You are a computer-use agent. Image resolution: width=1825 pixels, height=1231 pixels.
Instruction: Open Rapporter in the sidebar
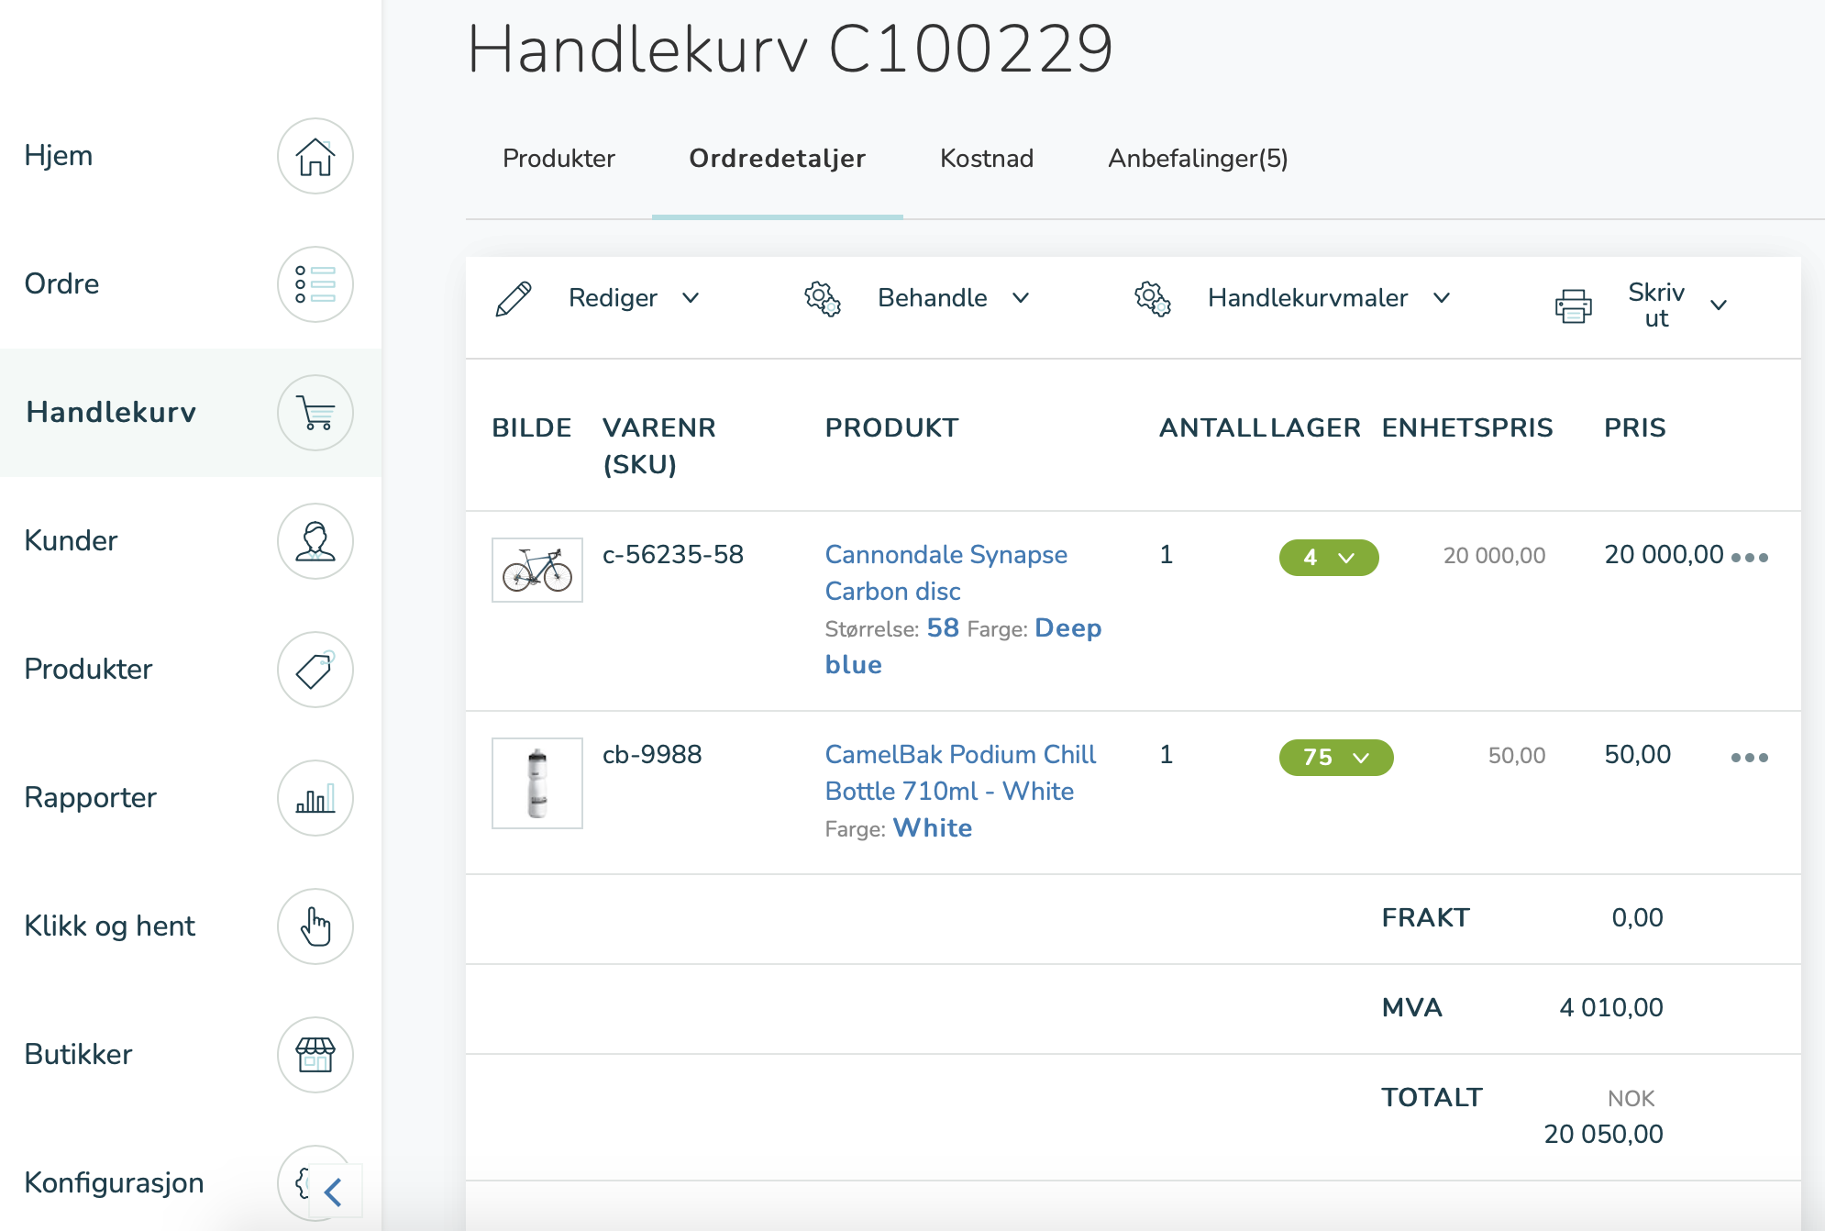pyautogui.click(x=90, y=798)
